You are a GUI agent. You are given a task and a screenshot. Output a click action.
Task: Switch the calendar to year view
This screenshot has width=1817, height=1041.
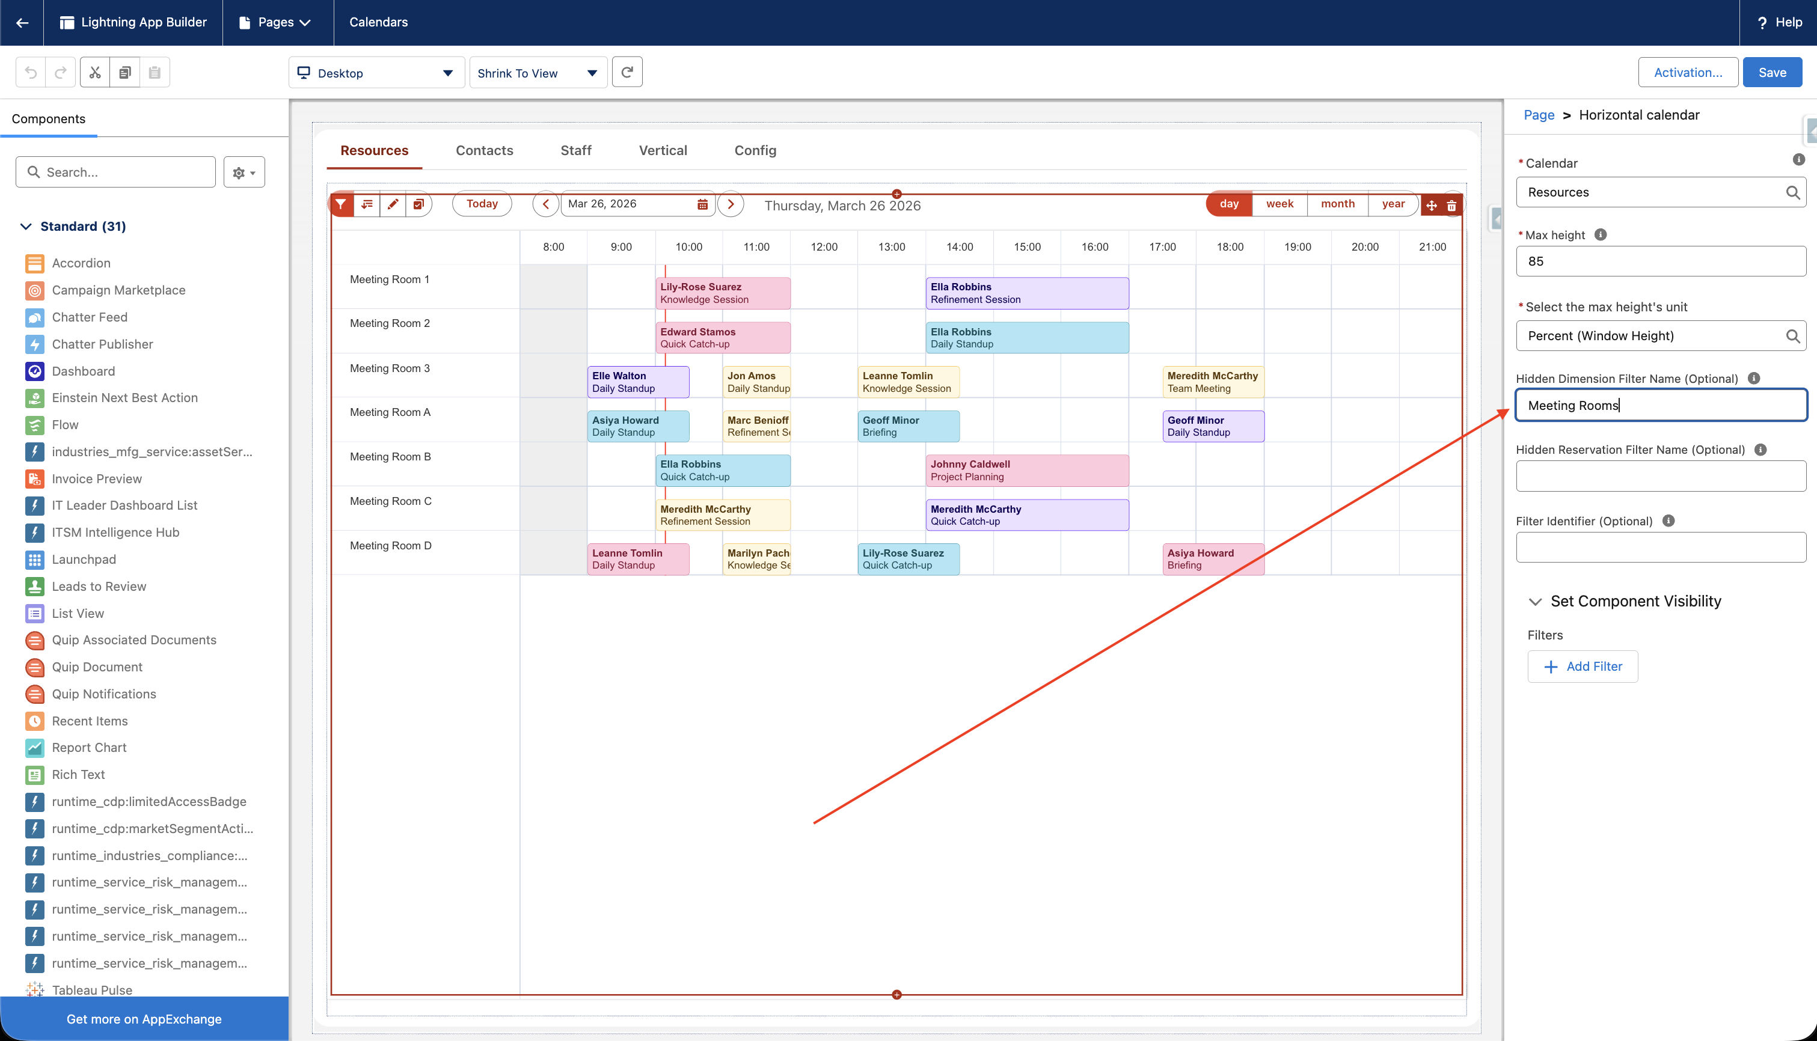click(x=1393, y=204)
